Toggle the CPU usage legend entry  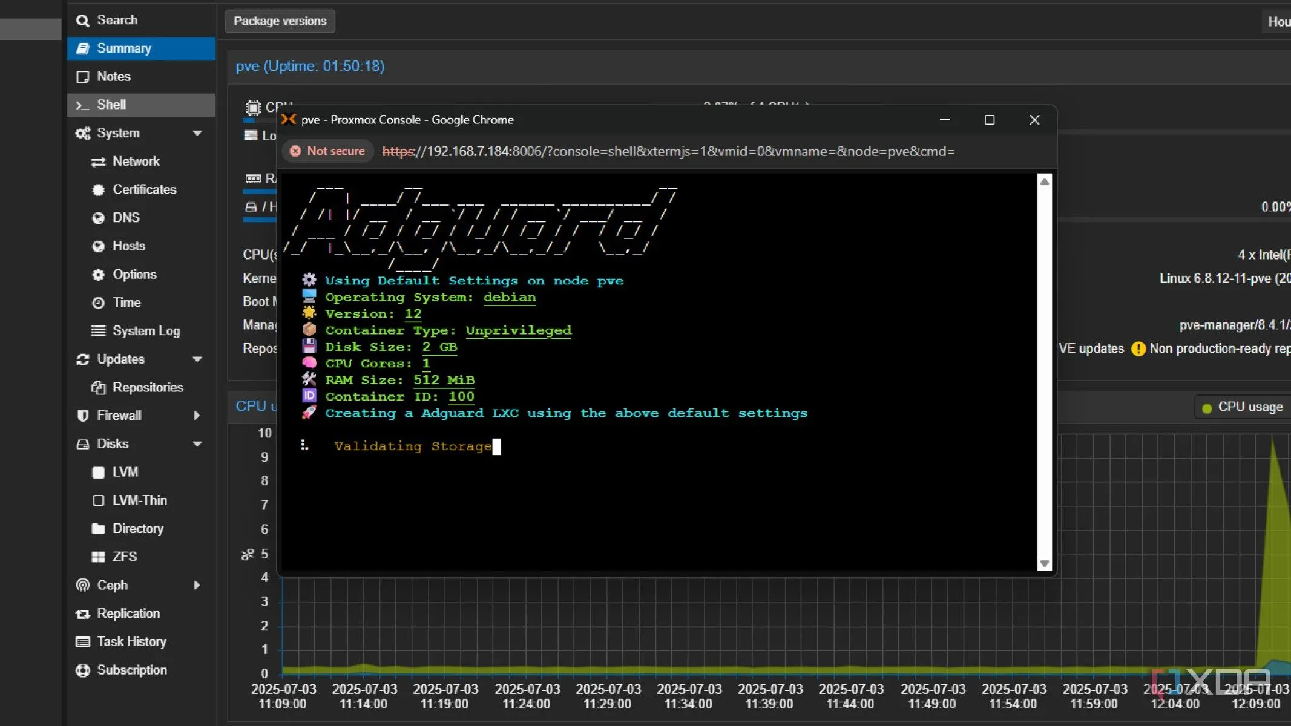coord(1243,408)
